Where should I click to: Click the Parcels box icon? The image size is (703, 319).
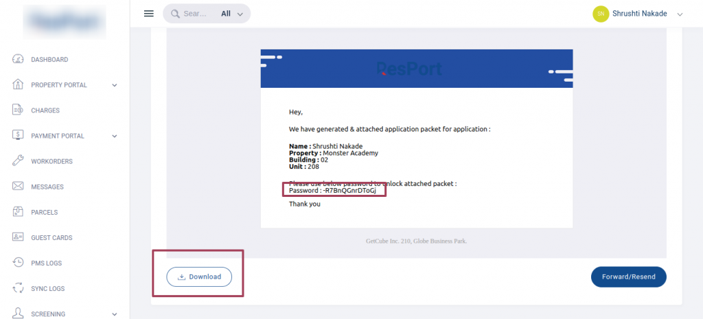19,212
